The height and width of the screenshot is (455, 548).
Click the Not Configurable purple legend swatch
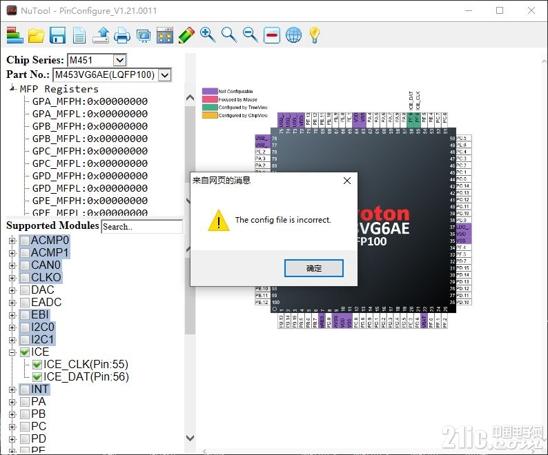[210, 91]
